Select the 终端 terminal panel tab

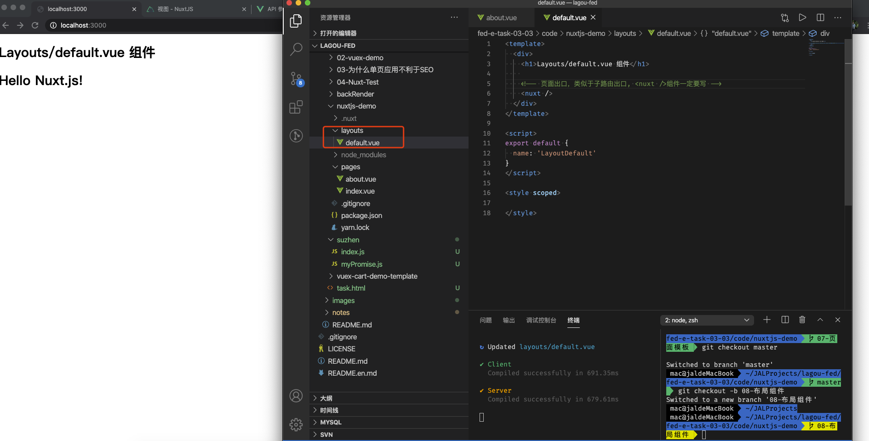pos(573,320)
